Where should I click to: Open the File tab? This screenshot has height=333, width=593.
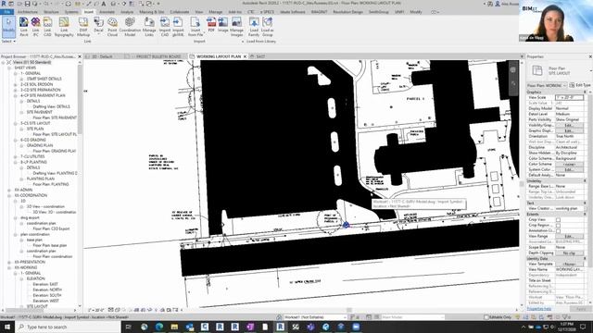[x=6, y=12]
